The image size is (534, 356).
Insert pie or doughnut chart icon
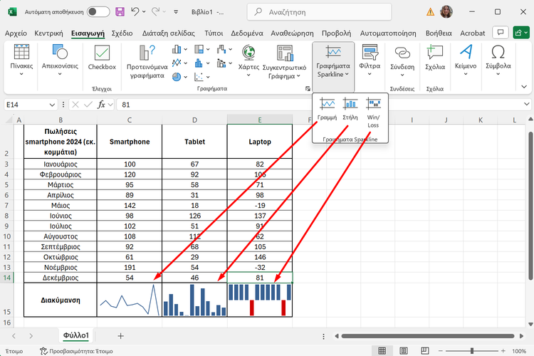(x=177, y=77)
